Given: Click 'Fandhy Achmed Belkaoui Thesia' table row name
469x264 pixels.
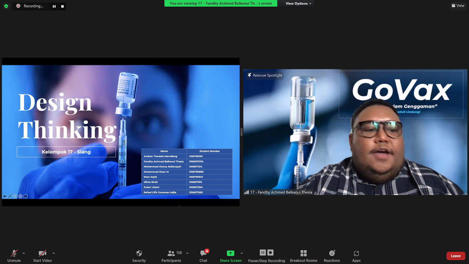Looking at the screenshot, I should 164,161.
